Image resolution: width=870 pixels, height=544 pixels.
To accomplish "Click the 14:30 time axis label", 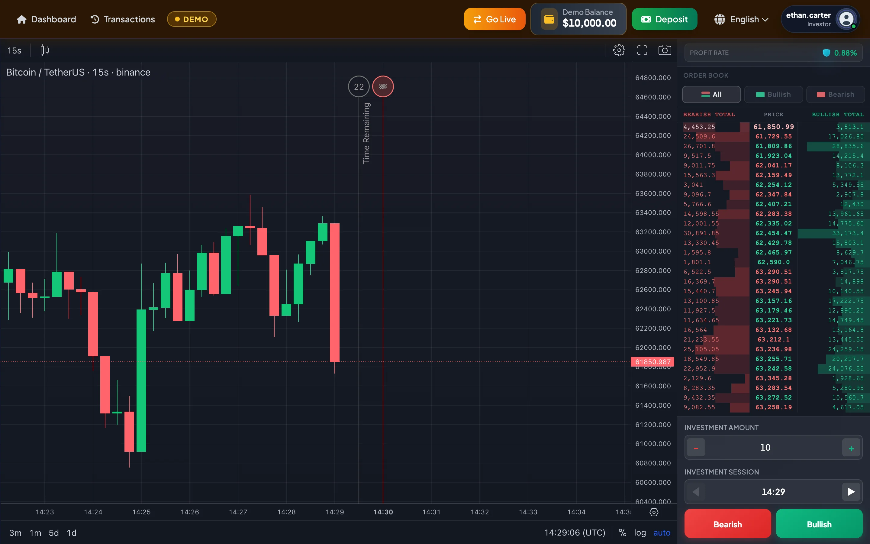I will pyautogui.click(x=383, y=512).
